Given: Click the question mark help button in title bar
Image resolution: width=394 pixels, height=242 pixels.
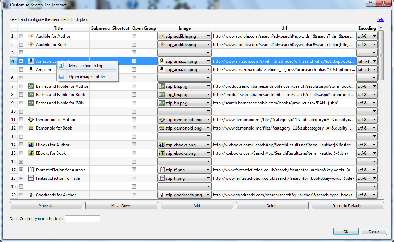Looking at the screenshot, I should [370, 3].
